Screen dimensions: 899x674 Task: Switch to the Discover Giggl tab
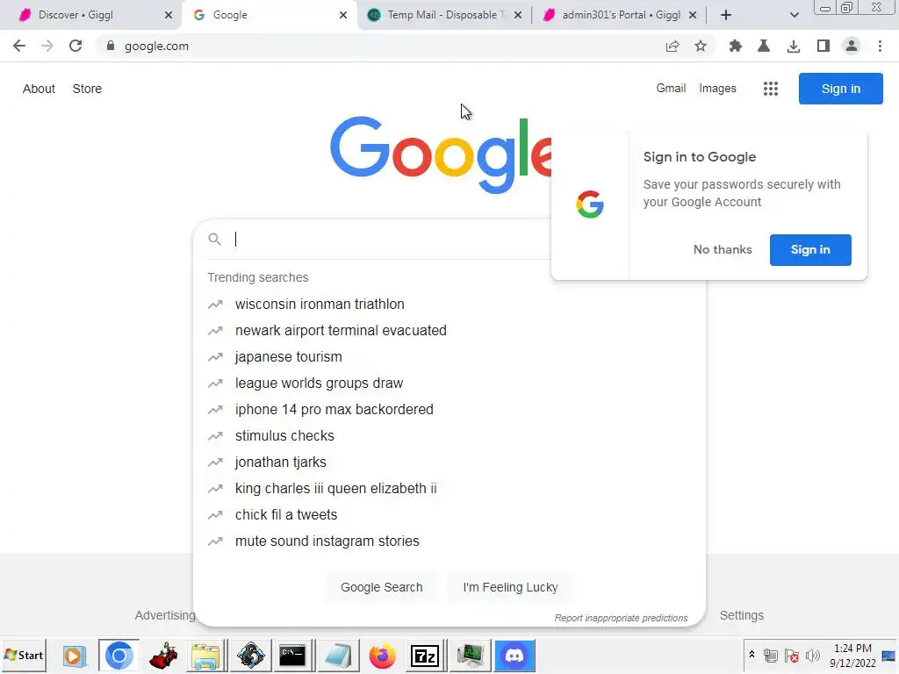click(95, 15)
